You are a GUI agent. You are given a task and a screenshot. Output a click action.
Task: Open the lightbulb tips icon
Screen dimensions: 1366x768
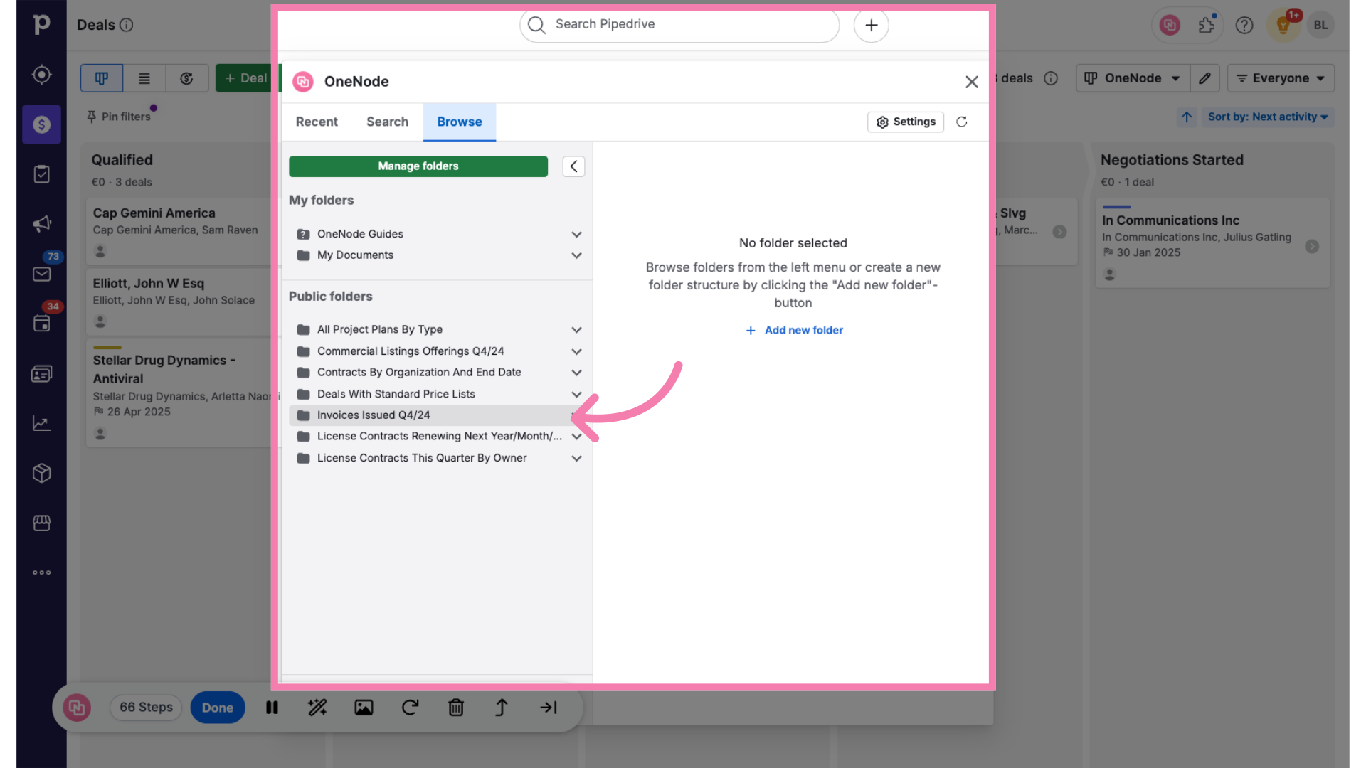point(1283,26)
